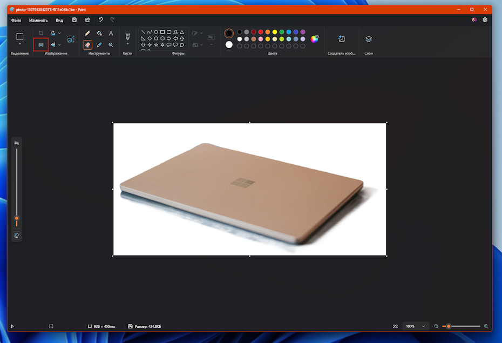The image size is (502, 343).
Task: Expand the Brushes dropdown
Action: [x=127, y=43]
